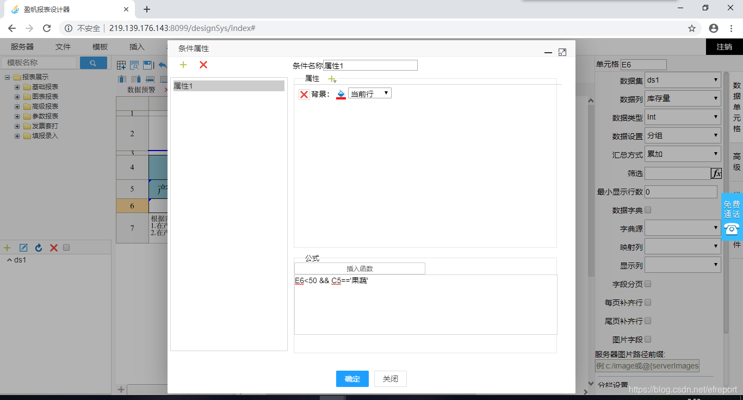743x400 pixels.
Task: Click the undo arrow in the toolbar
Action: tap(162, 65)
